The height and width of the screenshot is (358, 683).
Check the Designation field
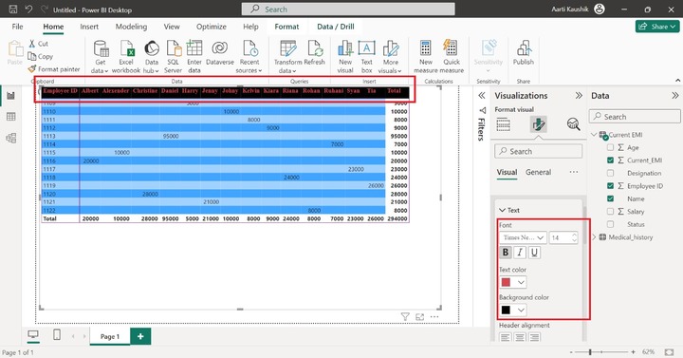point(610,173)
